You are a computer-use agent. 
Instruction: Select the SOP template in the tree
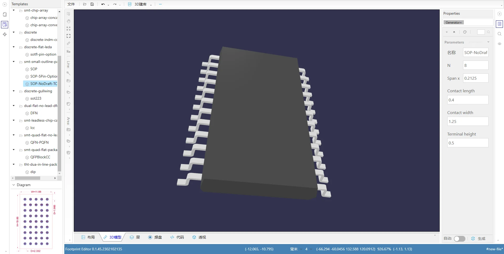(34, 69)
